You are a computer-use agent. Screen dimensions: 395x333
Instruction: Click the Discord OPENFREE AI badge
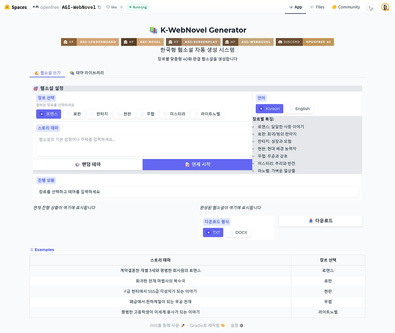(x=305, y=42)
